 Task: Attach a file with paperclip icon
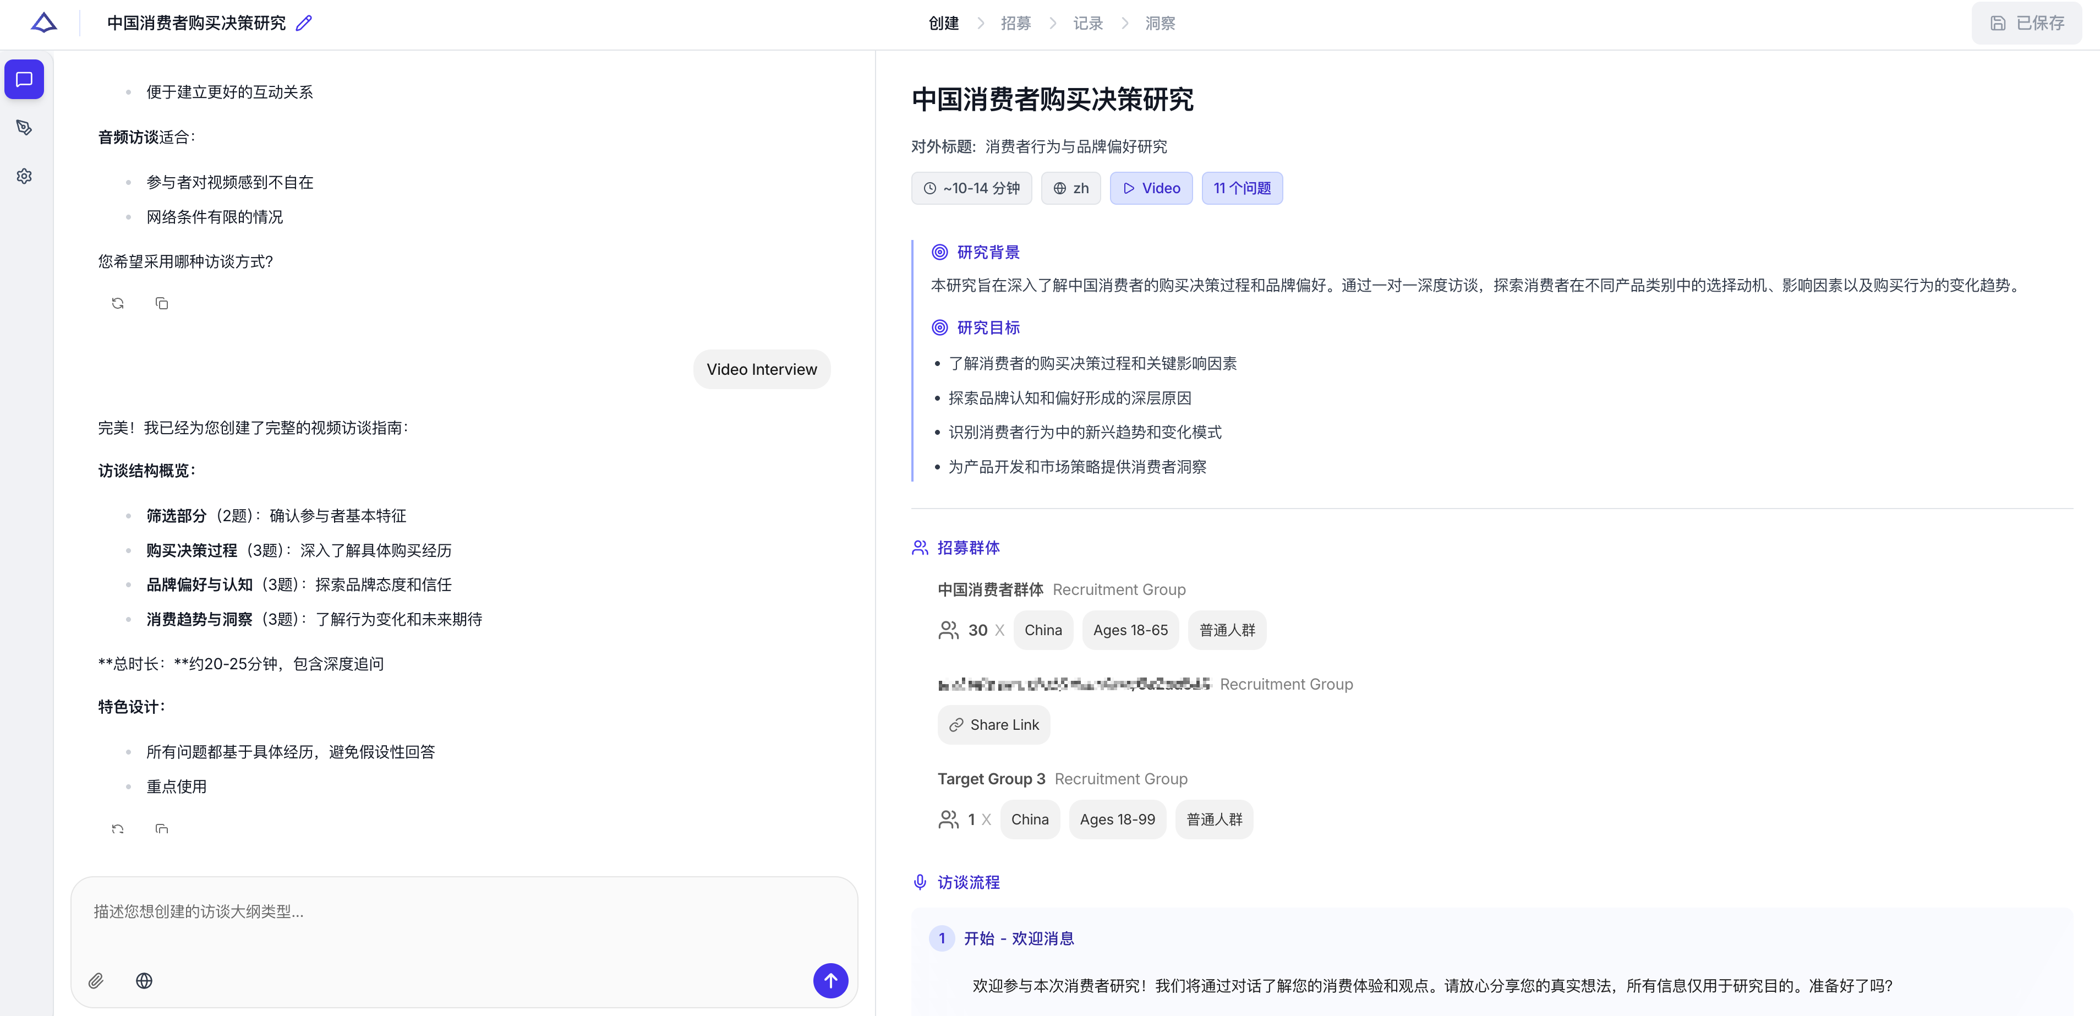pyautogui.click(x=96, y=981)
